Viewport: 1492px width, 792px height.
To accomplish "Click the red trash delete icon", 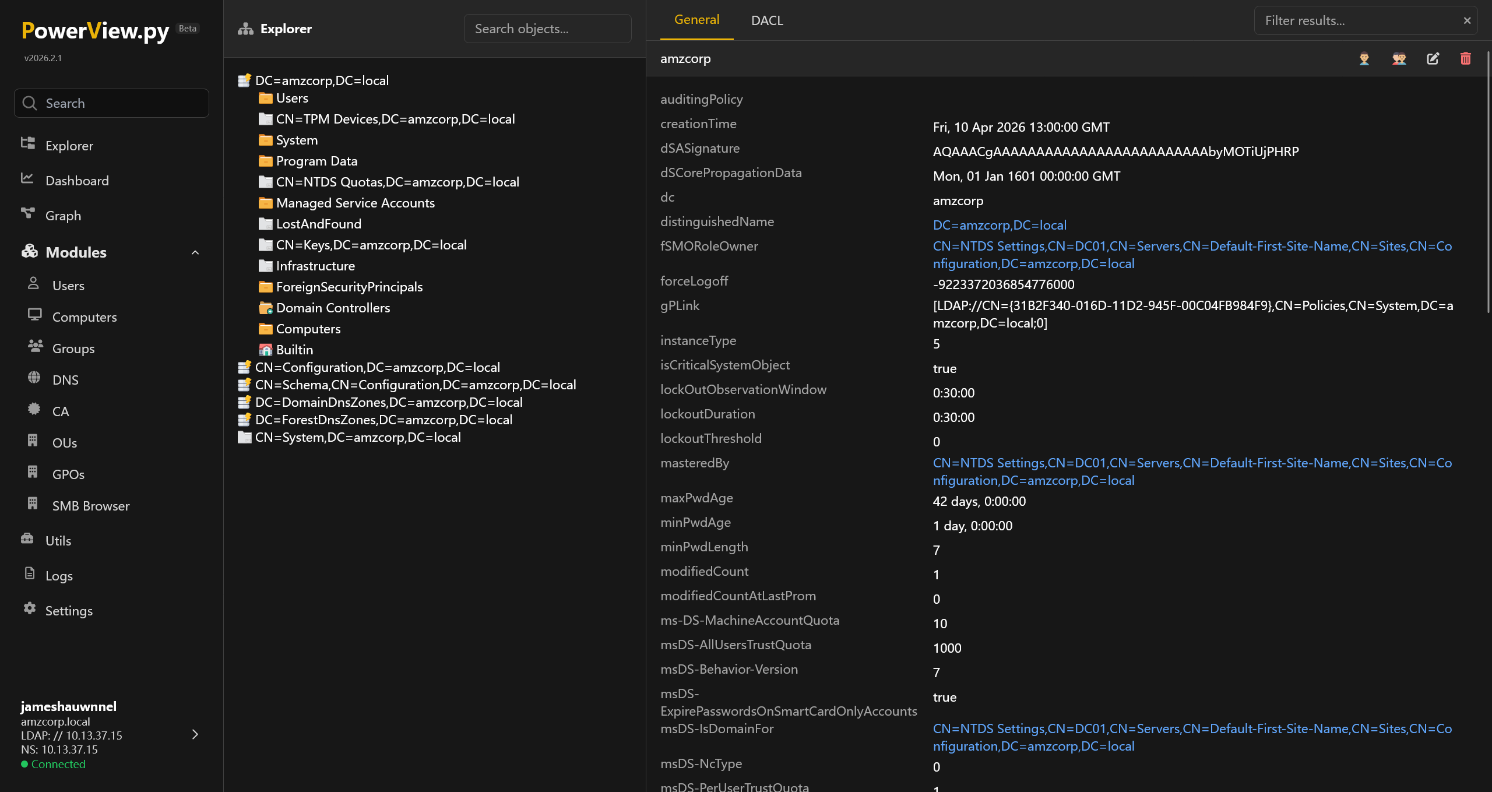I will [x=1465, y=58].
